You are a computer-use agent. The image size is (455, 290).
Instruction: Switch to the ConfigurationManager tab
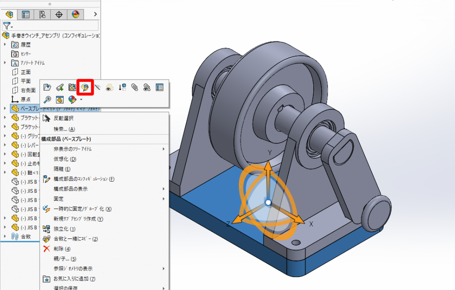(42, 15)
